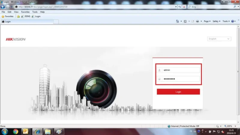This screenshot has width=240, height=135.
Task: Open Outlook from the taskbar
Action: pos(26,132)
